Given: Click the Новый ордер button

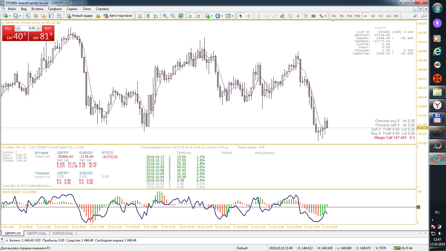Looking at the screenshot, I should 79,16.
